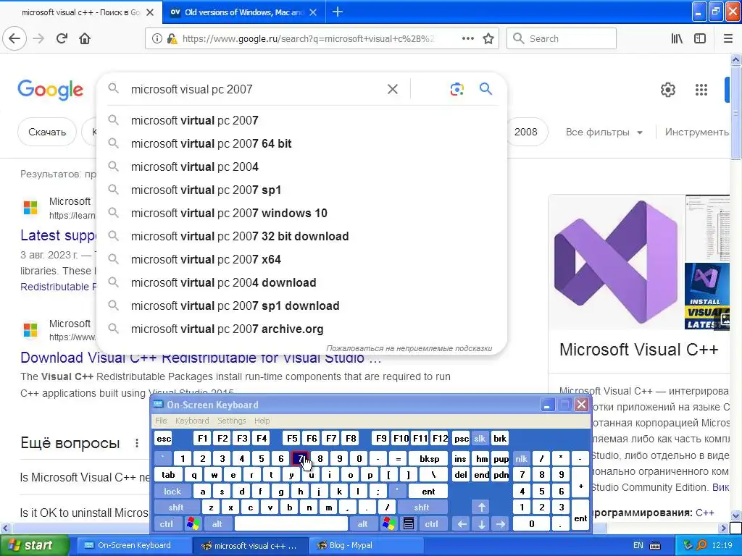742x556 pixels.
Task: Open the Download Visual C++ Redistributable result link
Action: click(201, 358)
